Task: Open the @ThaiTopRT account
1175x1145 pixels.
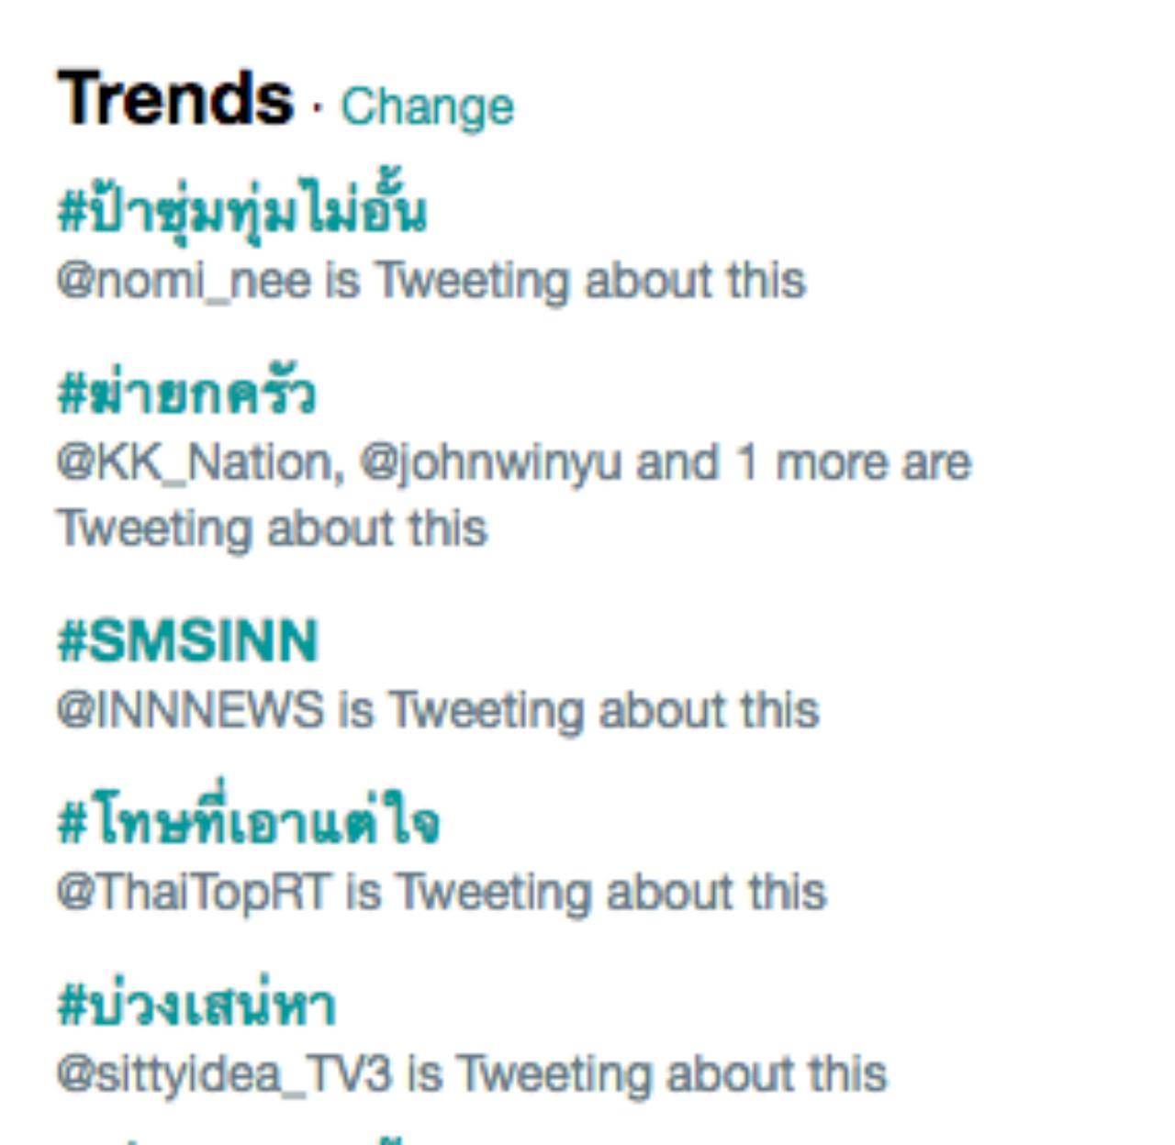Action: (x=194, y=892)
